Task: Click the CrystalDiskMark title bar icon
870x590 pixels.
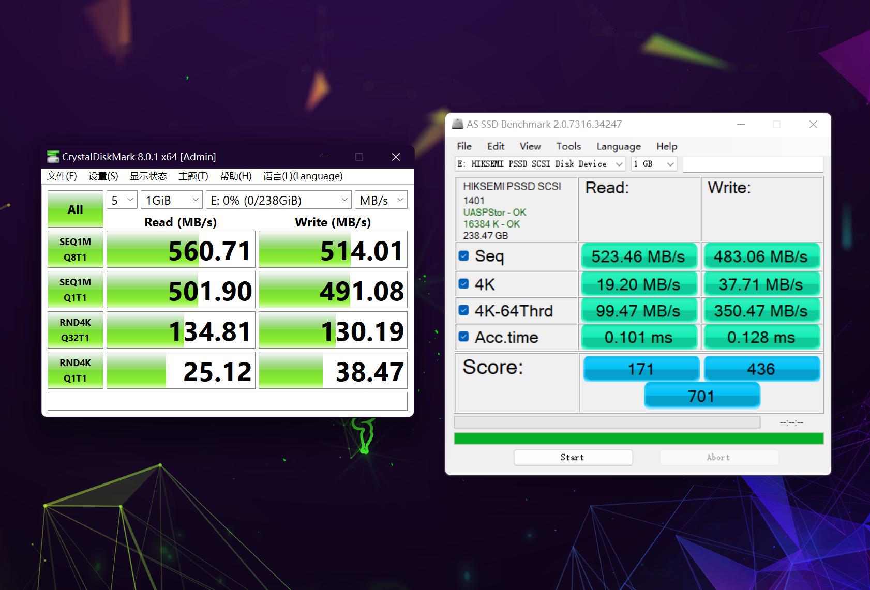Action: pyautogui.click(x=53, y=157)
